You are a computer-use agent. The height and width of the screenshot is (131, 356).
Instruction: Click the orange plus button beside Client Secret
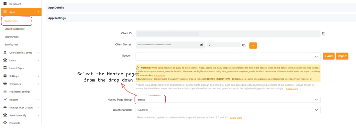point(253,45)
